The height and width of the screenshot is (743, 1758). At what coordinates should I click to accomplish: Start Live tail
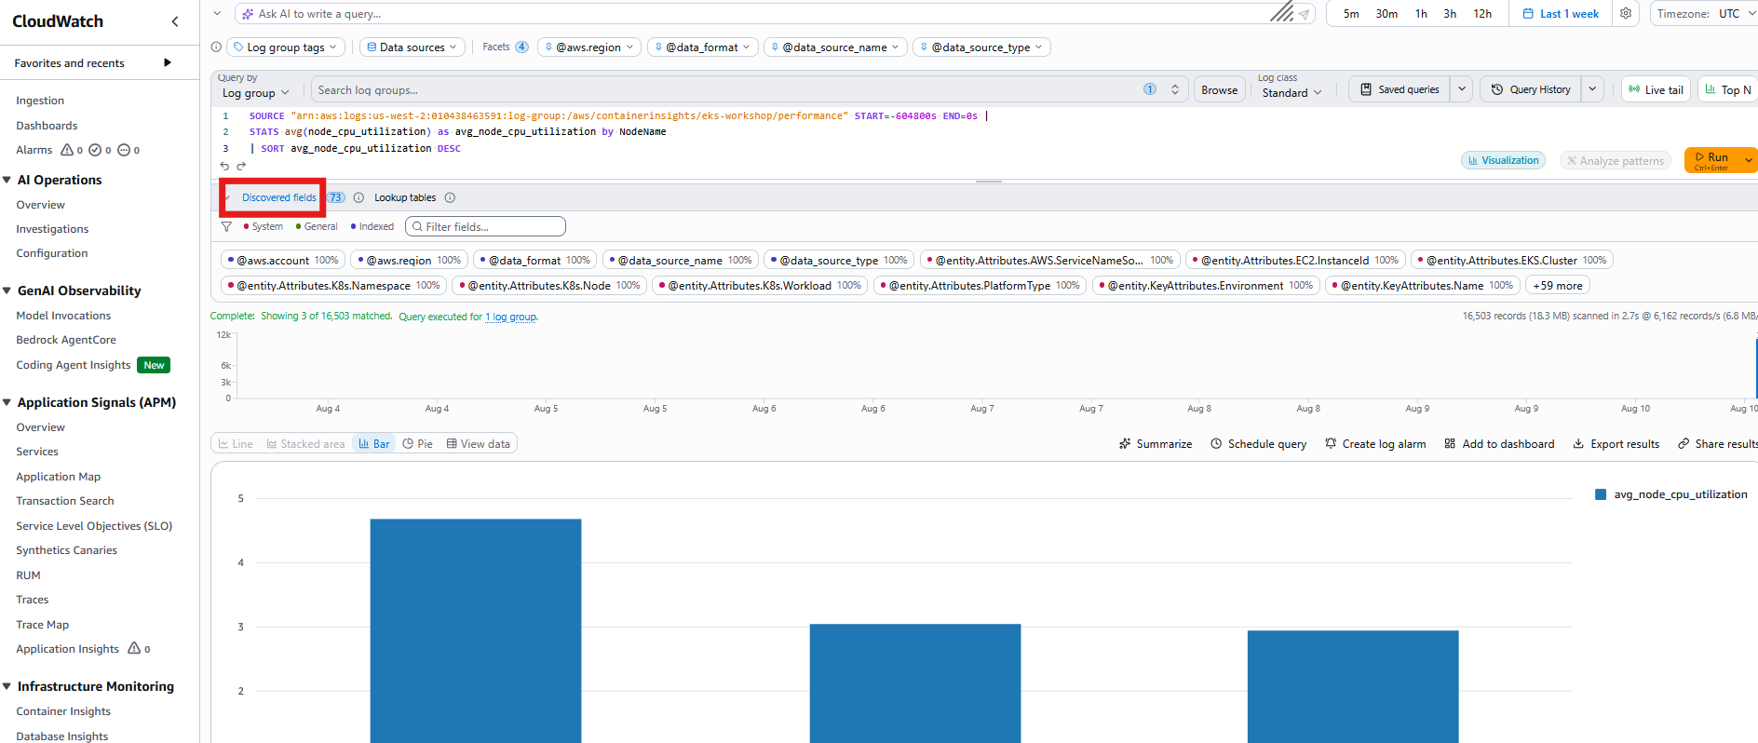[x=1656, y=89]
